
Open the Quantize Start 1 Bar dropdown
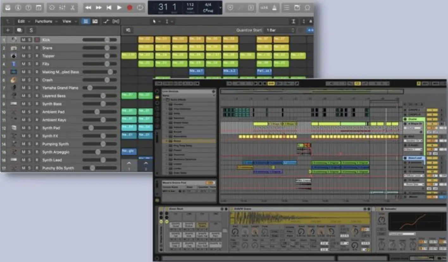tap(280, 30)
